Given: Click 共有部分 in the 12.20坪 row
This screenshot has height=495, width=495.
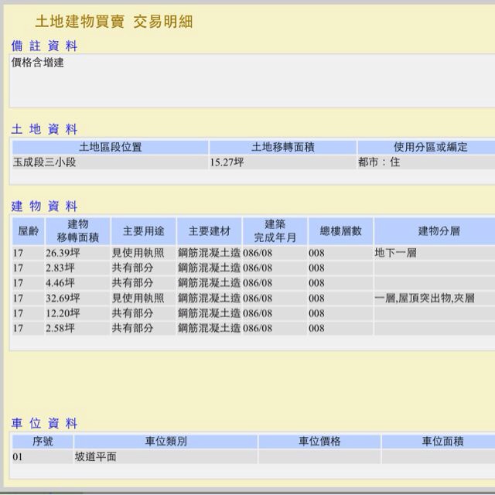Looking at the screenshot, I should pyautogui.click(x=132, y=313).
